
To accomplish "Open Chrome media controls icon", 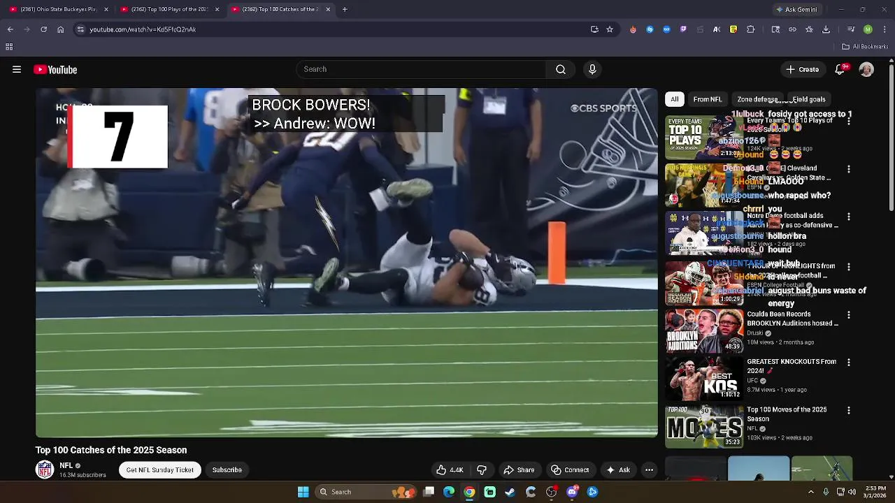I will [x=851, y=29].
